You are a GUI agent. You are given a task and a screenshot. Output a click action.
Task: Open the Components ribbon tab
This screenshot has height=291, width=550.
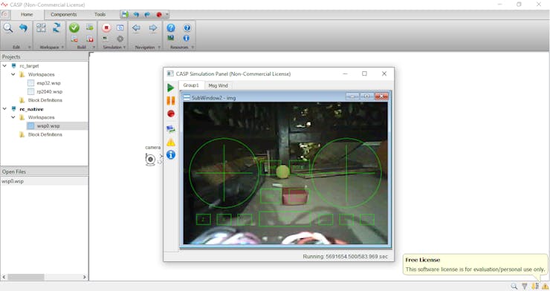pos(63,14)
